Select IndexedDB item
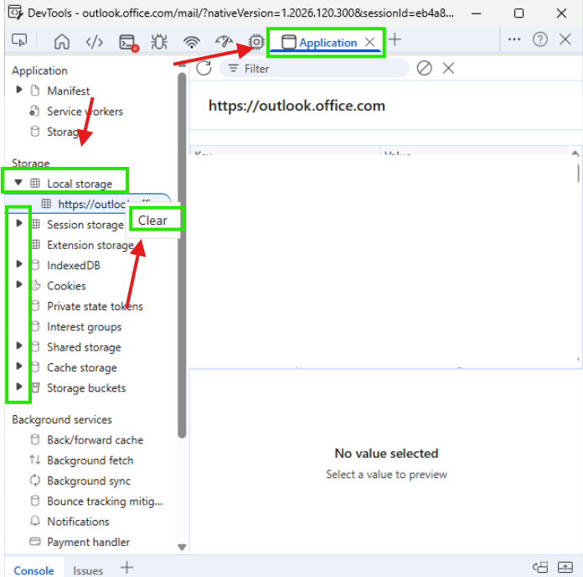The height and width of the screenshot is (577, 583). pyautogui.click(x=74, y=265)
